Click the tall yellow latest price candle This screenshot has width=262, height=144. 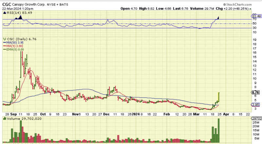pyautogui.click(x=218, y=97)
